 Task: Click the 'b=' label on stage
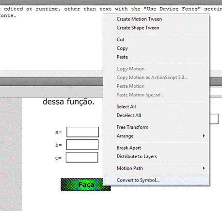tap(59, 145)
